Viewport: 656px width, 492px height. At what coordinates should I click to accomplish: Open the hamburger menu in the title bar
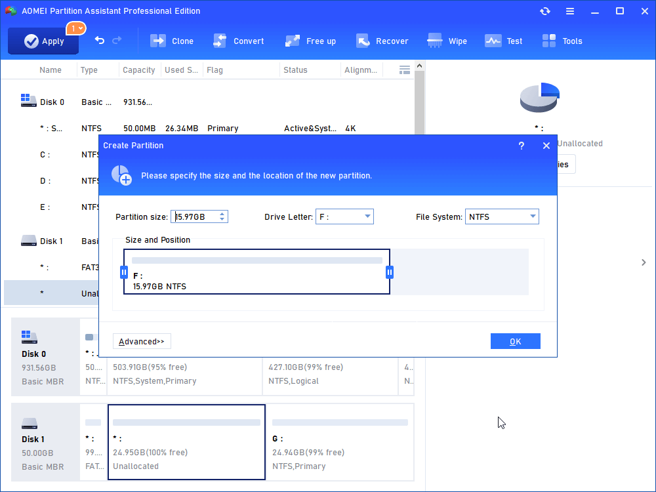tap(570, 11)
